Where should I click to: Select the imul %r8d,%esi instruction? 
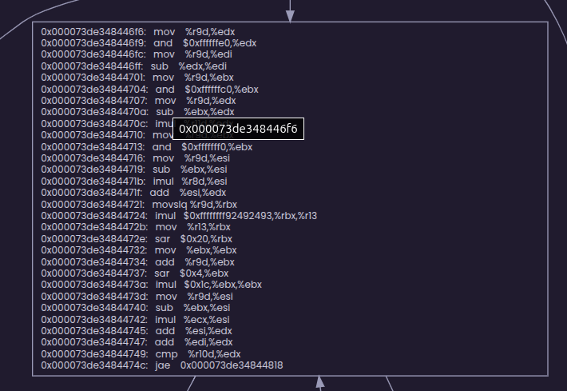coord(190,182)
